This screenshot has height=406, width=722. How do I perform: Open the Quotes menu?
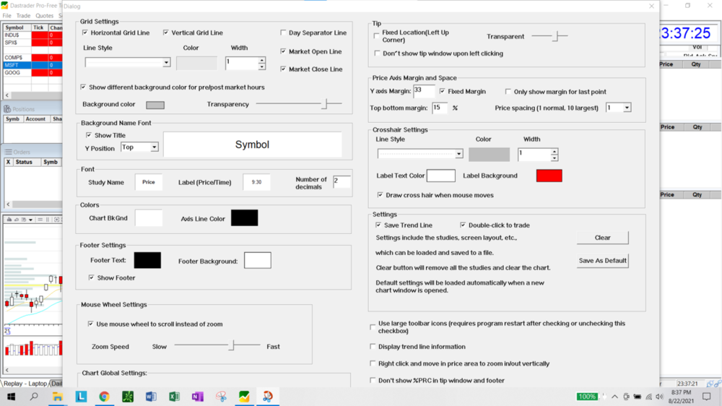click(x=45, y=15)
